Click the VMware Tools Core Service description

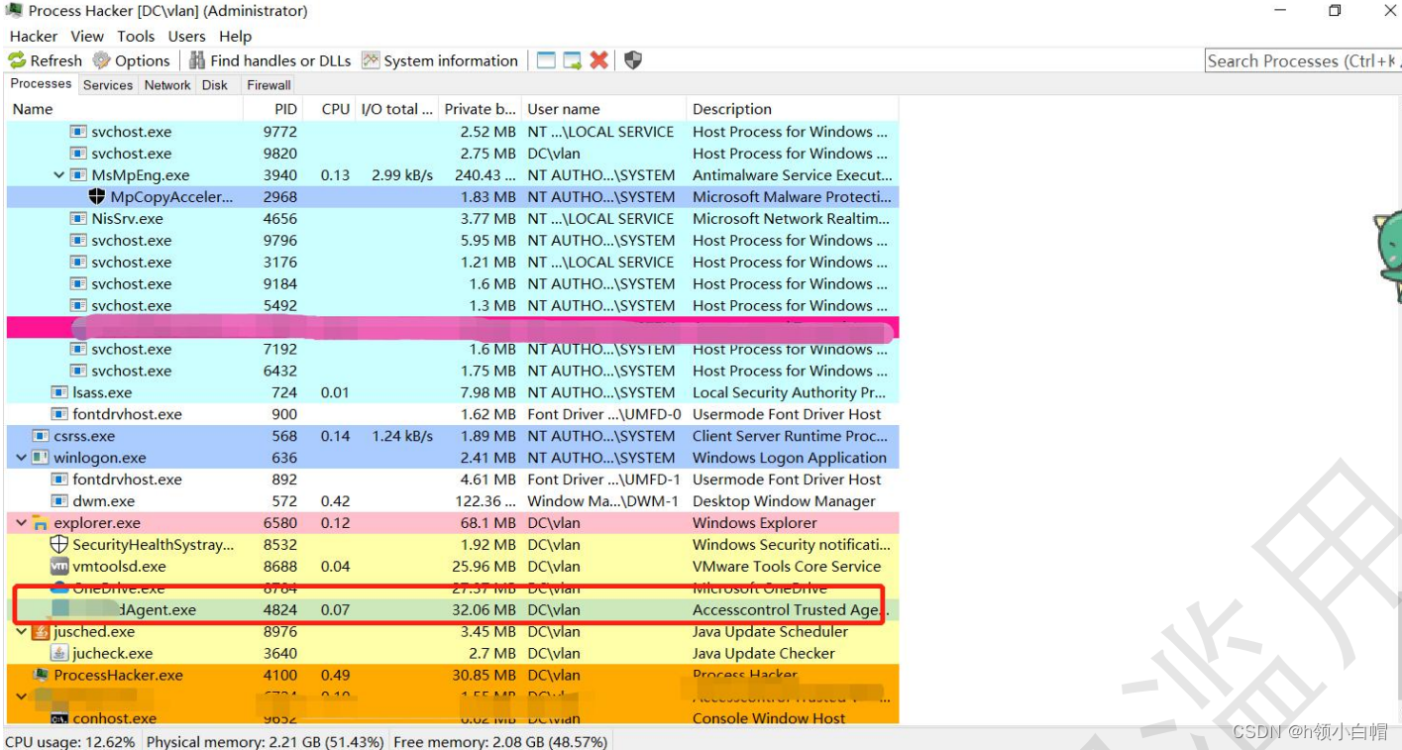787,566
